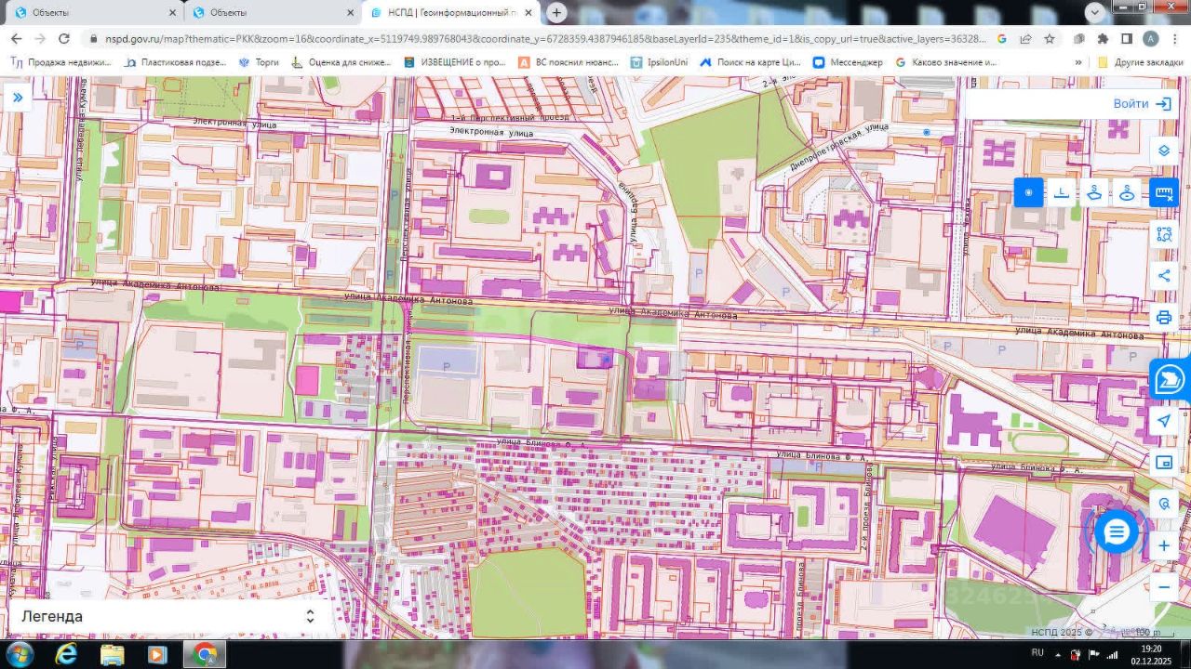Screen dimensions: 1191x669
Task: Show hidden bookmarks overflow chevron
Action: 1078,62
